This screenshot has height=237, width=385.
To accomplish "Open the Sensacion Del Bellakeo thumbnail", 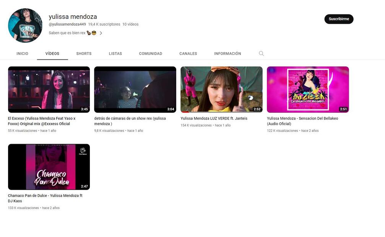I will (308, 89).
